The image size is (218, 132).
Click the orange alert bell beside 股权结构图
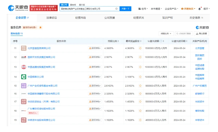(41, 27)
